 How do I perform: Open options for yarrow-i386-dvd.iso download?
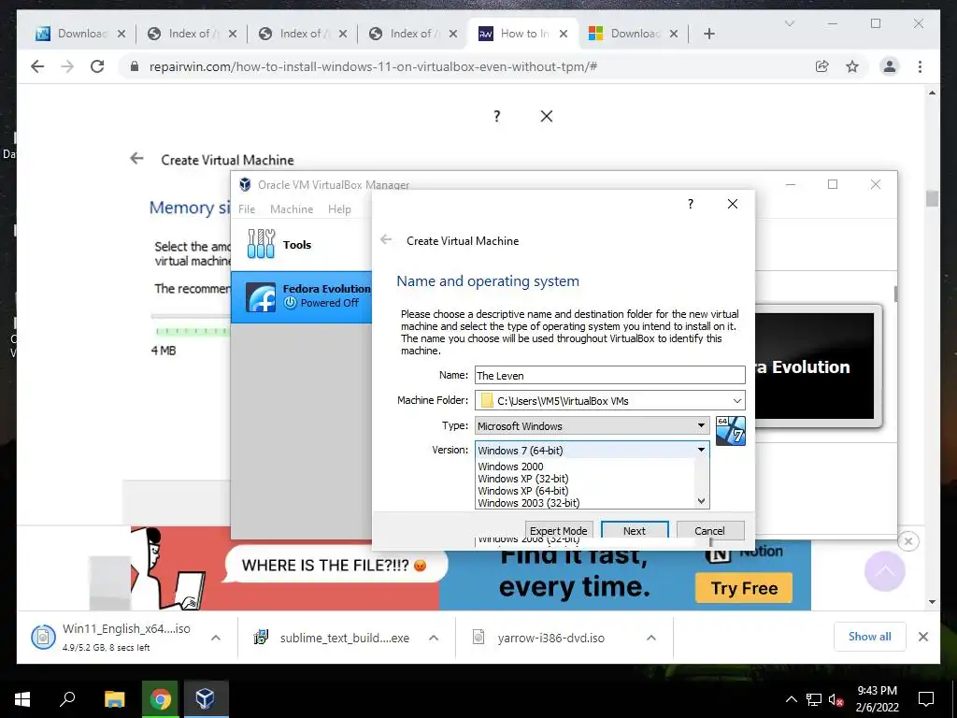pos(651,638)
